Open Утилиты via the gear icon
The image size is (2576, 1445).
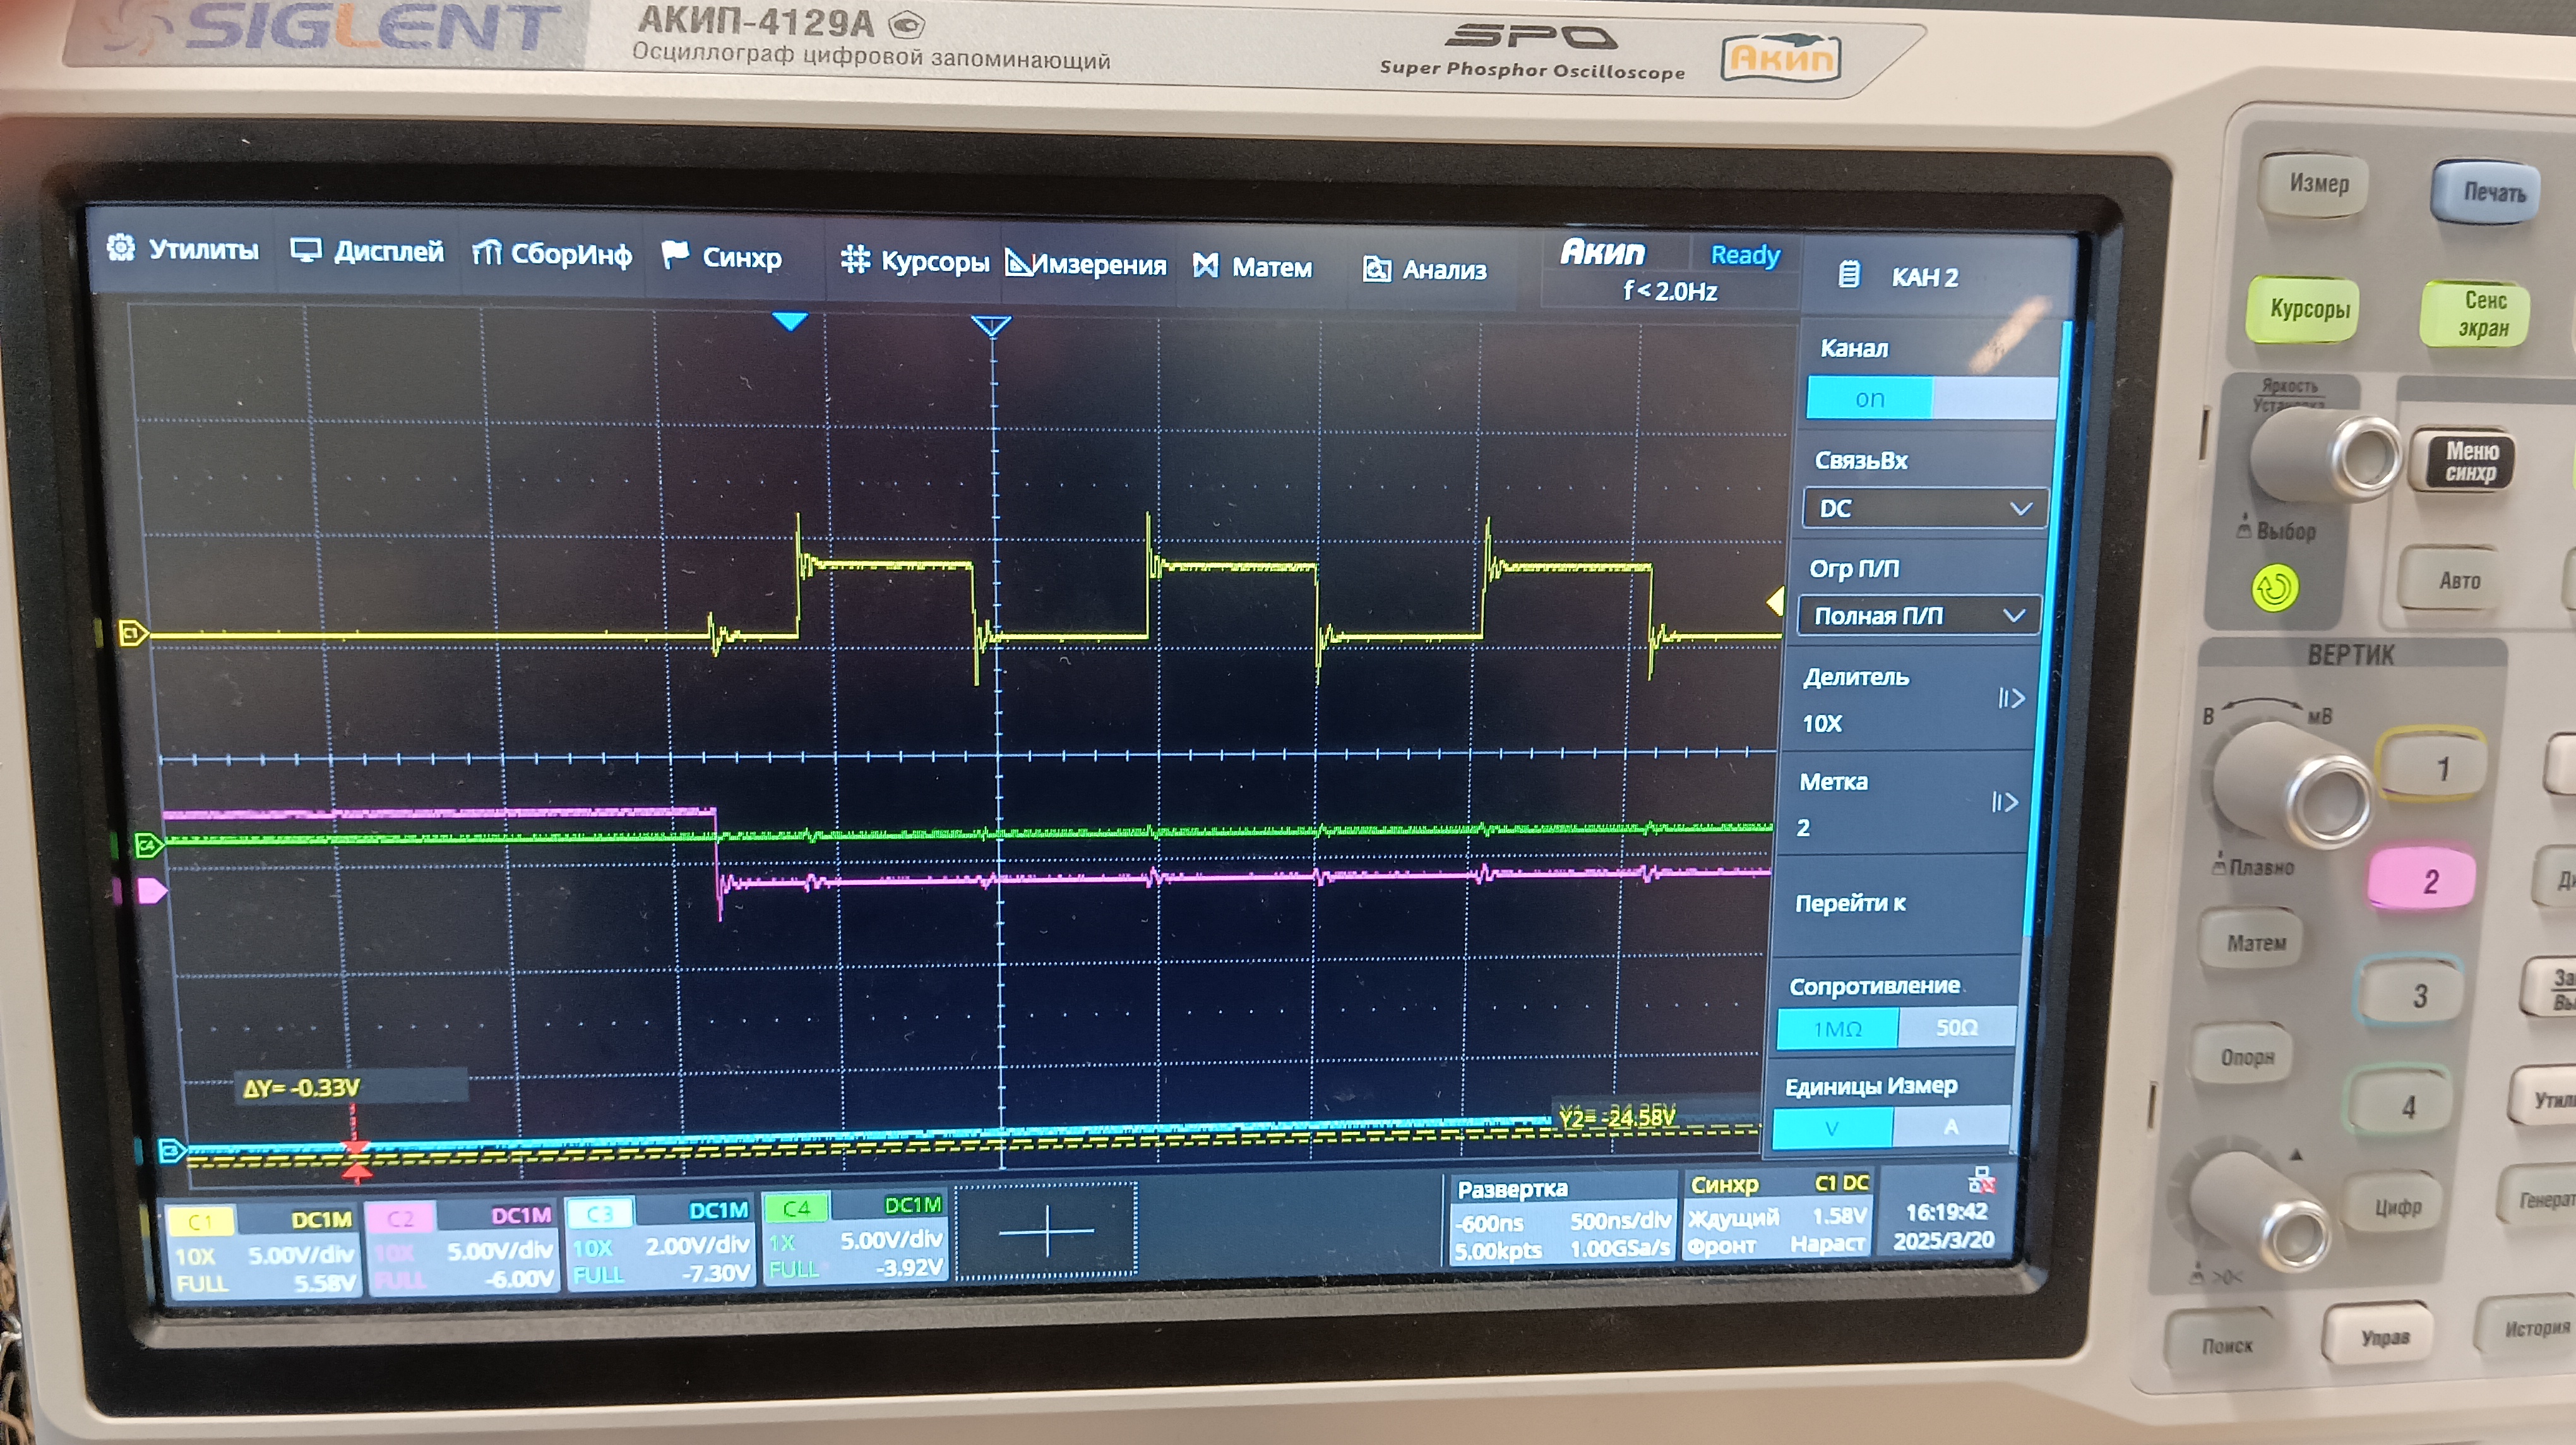pyautogui.click(x=122, y=248)
